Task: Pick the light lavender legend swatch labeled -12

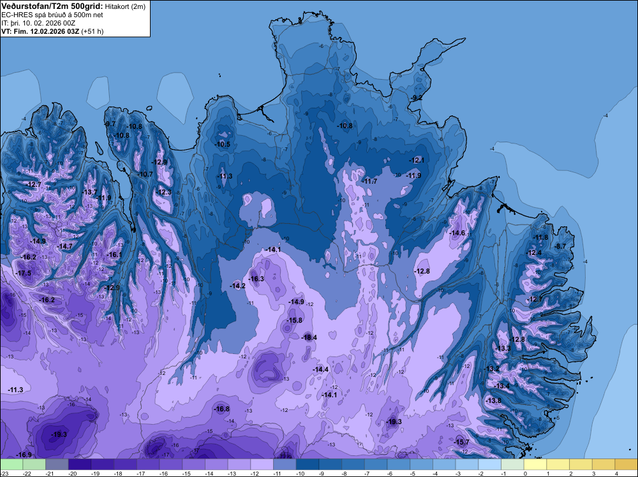Action: [x=262, y=464]
